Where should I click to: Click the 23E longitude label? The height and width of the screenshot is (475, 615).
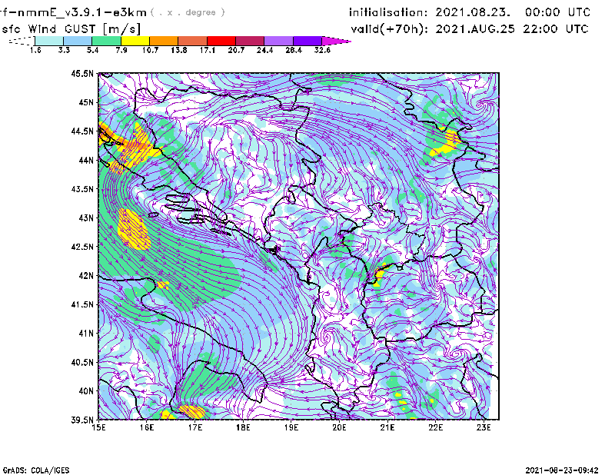coord(484,427)
